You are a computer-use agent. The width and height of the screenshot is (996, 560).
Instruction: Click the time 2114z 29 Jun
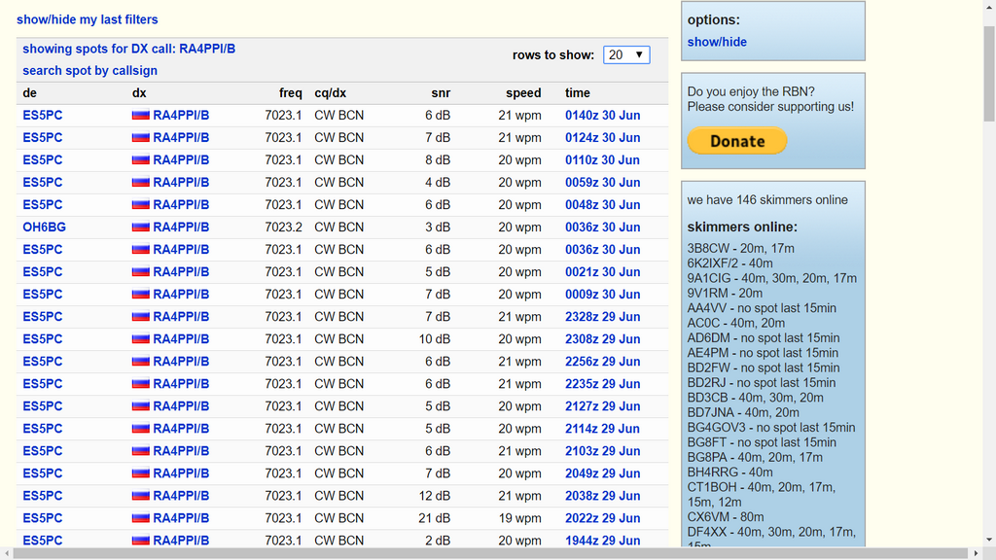(603, 429)
